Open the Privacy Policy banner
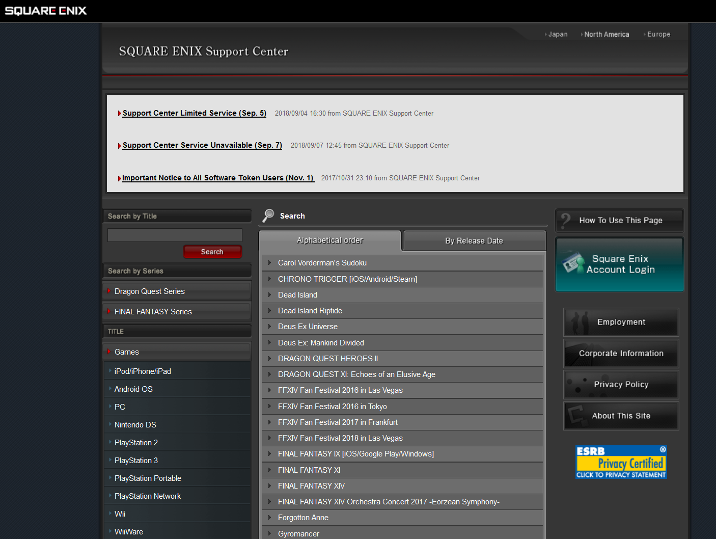The width and height of the screenshot is (716, 539). (x=621, y=385)
